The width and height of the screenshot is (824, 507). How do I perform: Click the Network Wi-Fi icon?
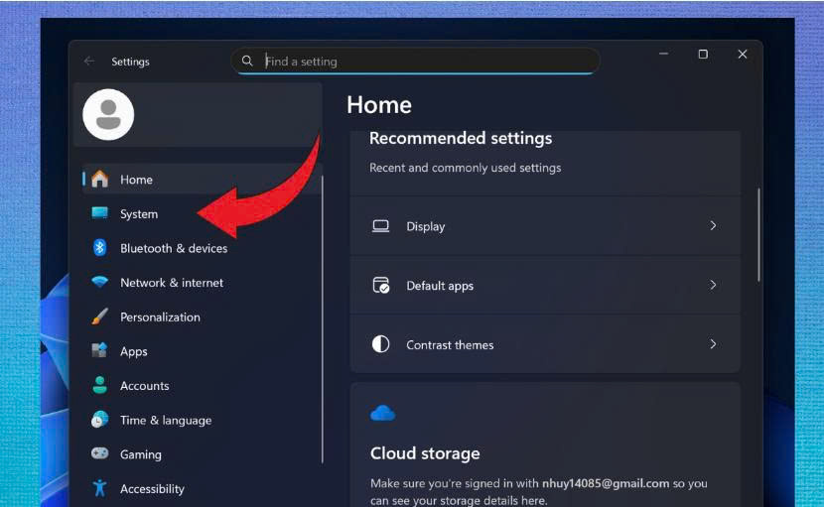99,282
